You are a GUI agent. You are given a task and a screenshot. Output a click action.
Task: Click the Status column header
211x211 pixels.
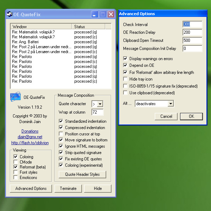coord(88,26)
